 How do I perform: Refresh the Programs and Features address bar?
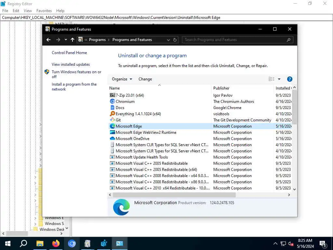coord(175,40)
